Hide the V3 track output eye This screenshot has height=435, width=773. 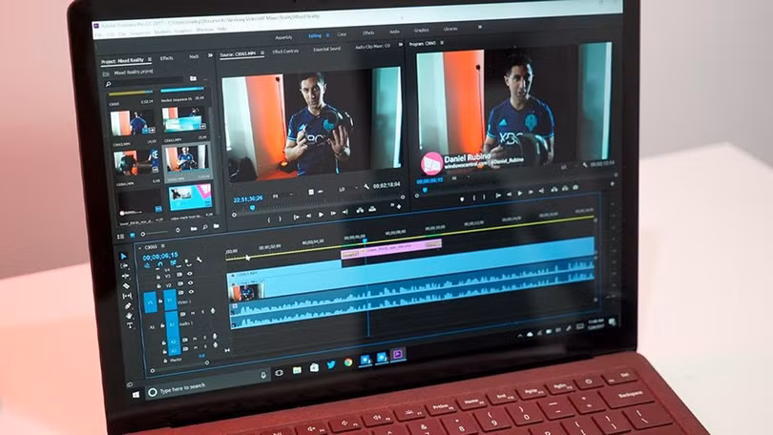(189, 274)
